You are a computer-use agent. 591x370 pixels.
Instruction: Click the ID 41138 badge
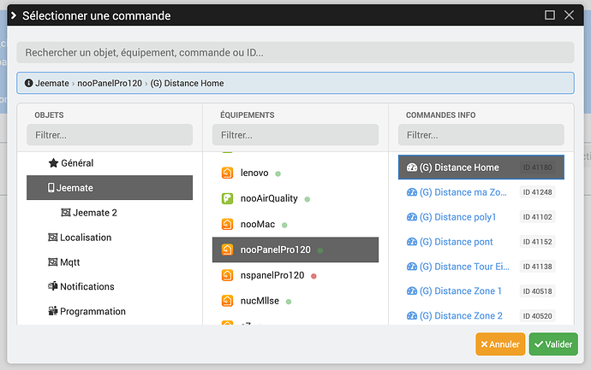tap(538, 267)
